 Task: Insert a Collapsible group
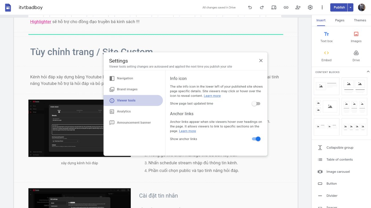(339, 148)
